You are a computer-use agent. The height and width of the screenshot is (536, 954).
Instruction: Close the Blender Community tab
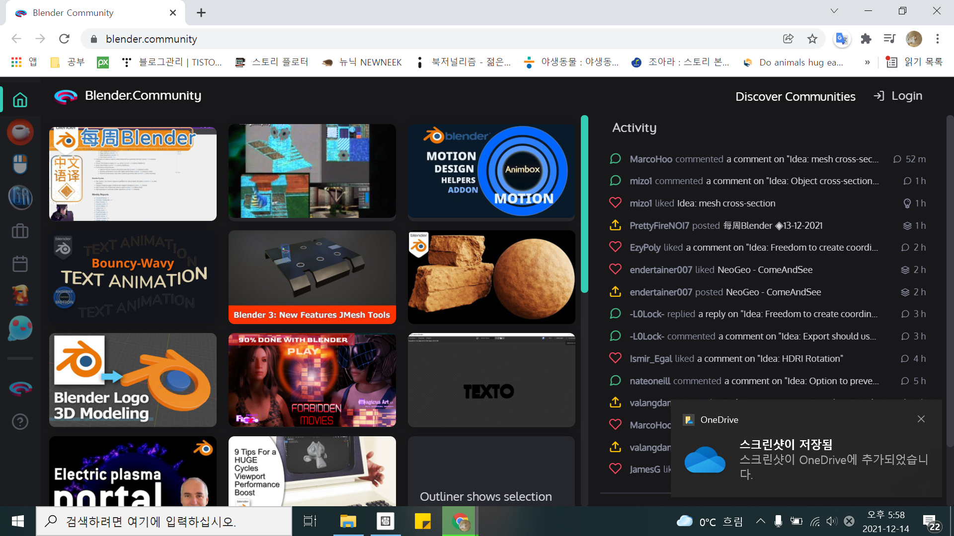click(x=173, y=13)
